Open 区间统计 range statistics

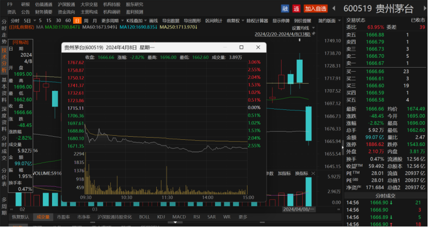click(x=213, y=21)
